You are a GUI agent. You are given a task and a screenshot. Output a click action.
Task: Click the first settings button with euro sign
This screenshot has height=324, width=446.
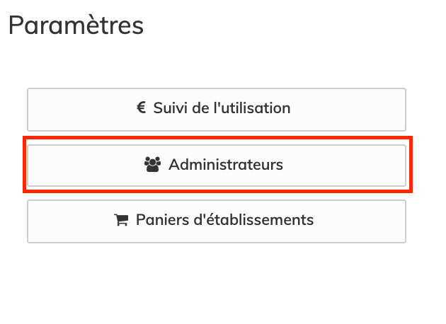(x=216, y=109)
